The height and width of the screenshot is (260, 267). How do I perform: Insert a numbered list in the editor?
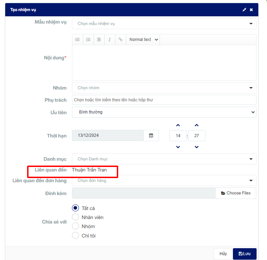(88, 40)
